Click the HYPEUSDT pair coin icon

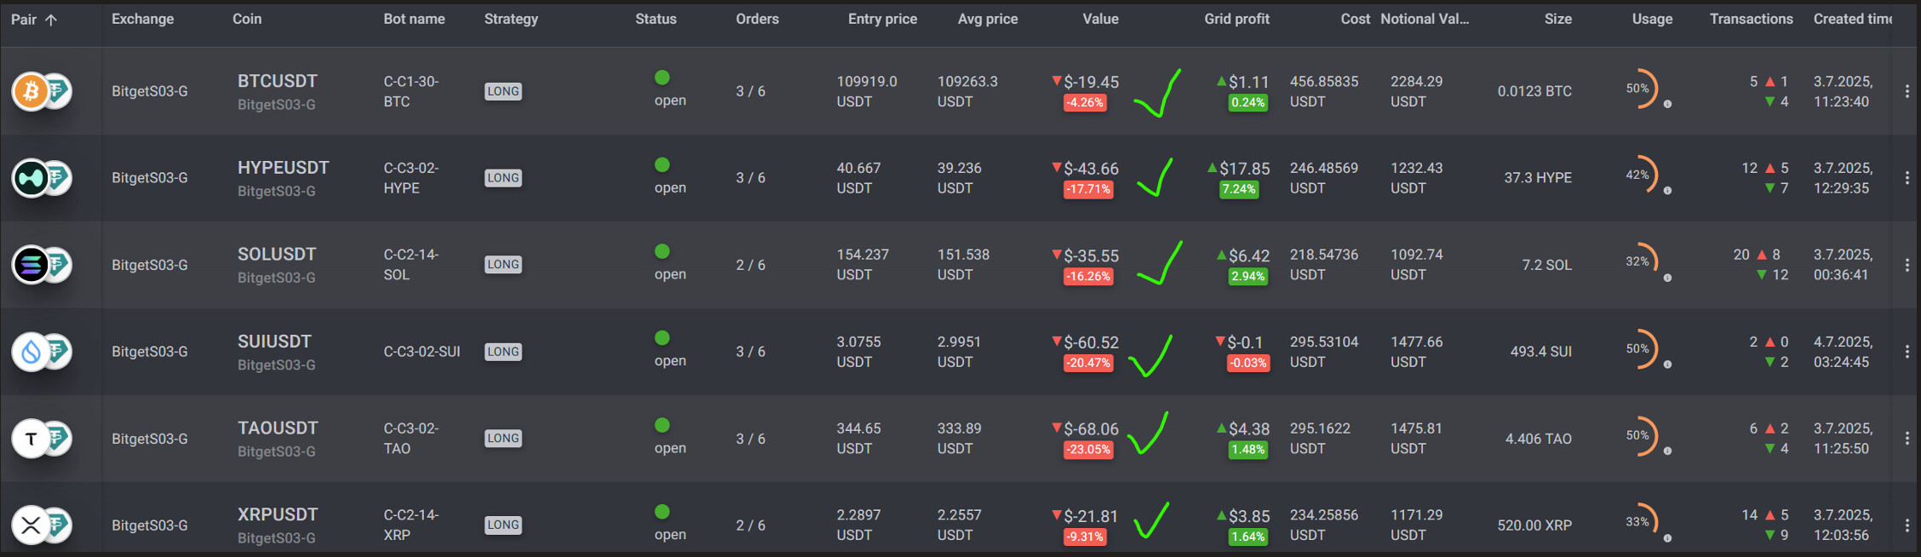tap(32, 178)
